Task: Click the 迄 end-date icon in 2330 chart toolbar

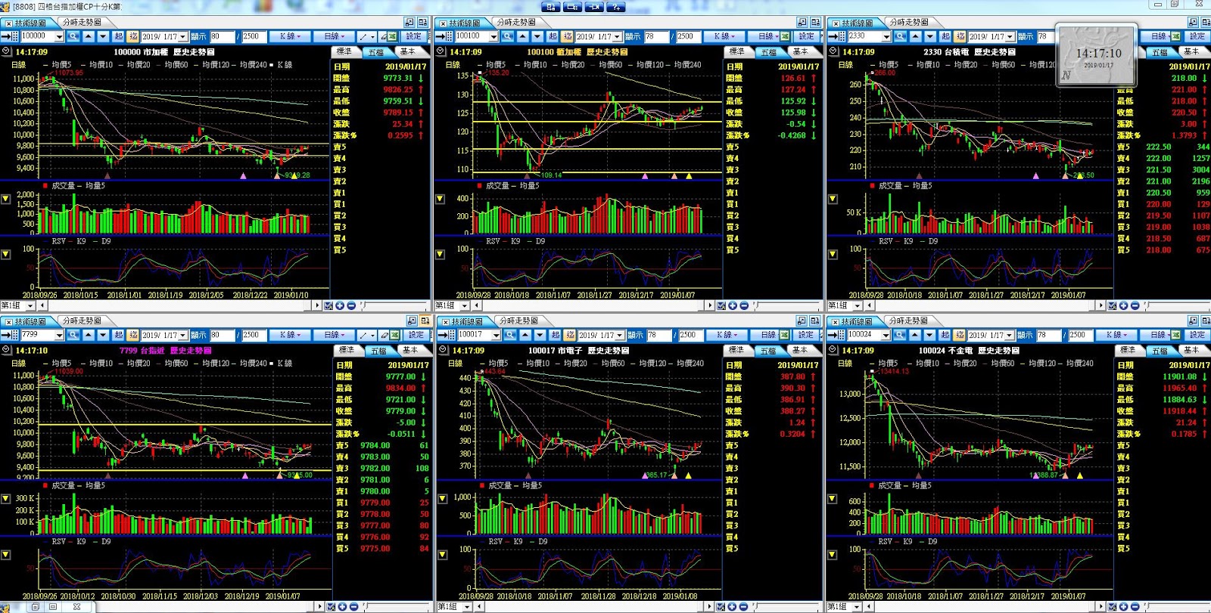Action: click(960, 36)
